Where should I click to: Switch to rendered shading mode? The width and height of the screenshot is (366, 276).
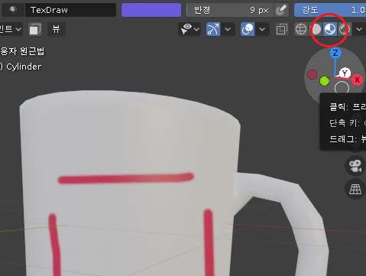click(x=345, y=29)
